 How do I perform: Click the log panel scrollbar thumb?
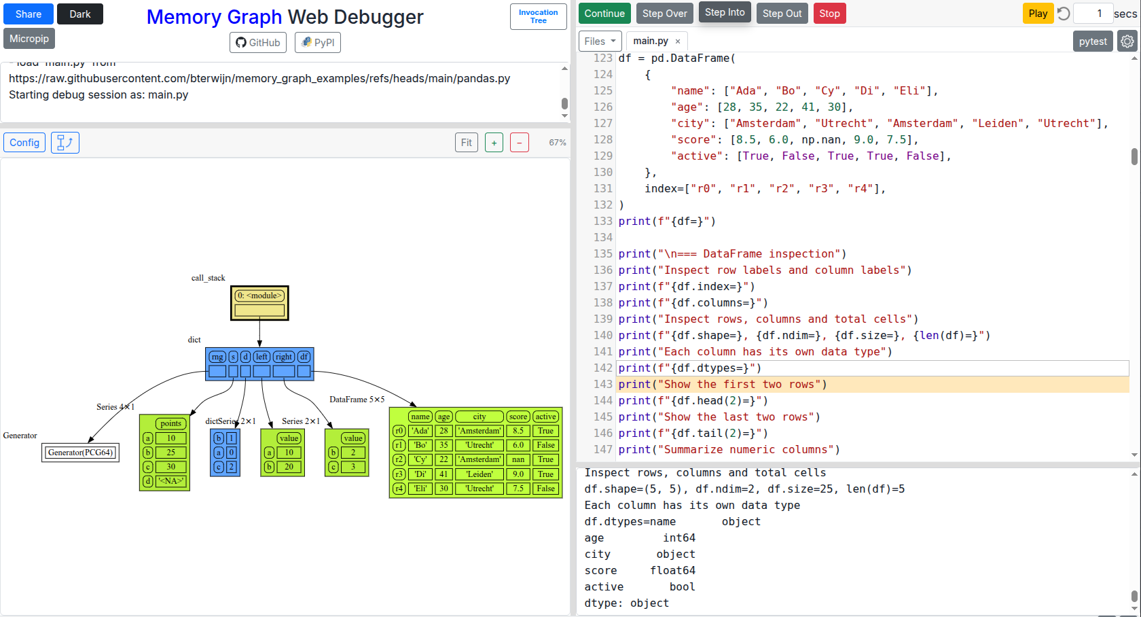pyautogui.click(x=564, y=103)
